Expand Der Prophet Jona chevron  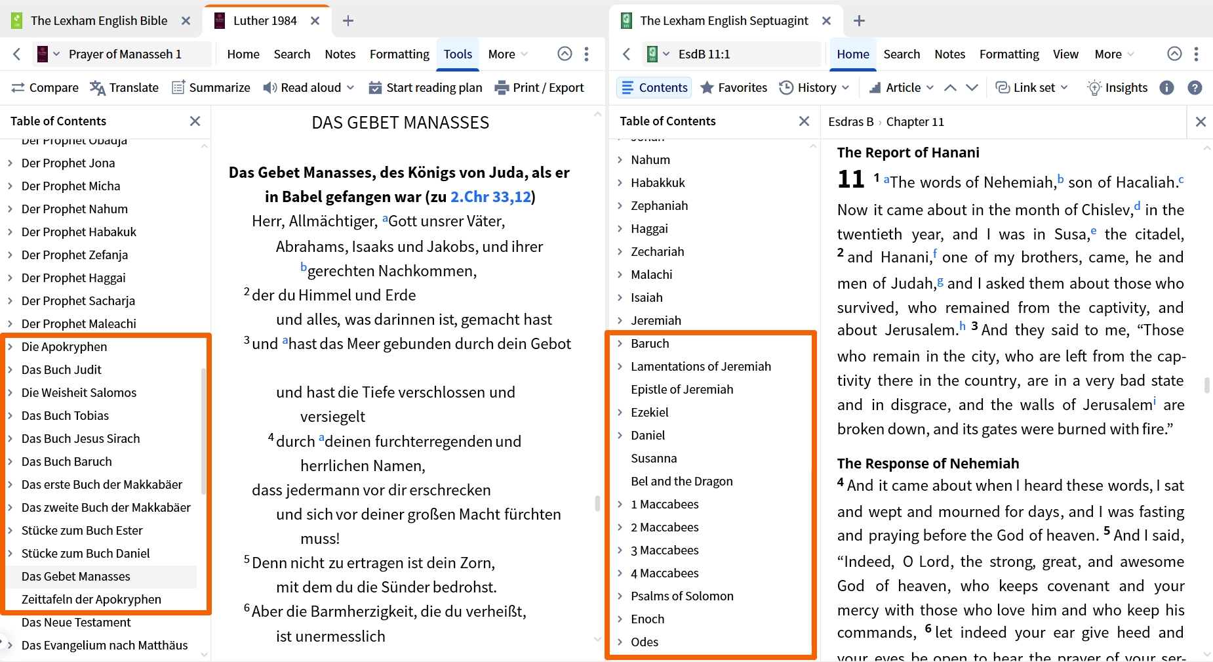tap(10, 163)
